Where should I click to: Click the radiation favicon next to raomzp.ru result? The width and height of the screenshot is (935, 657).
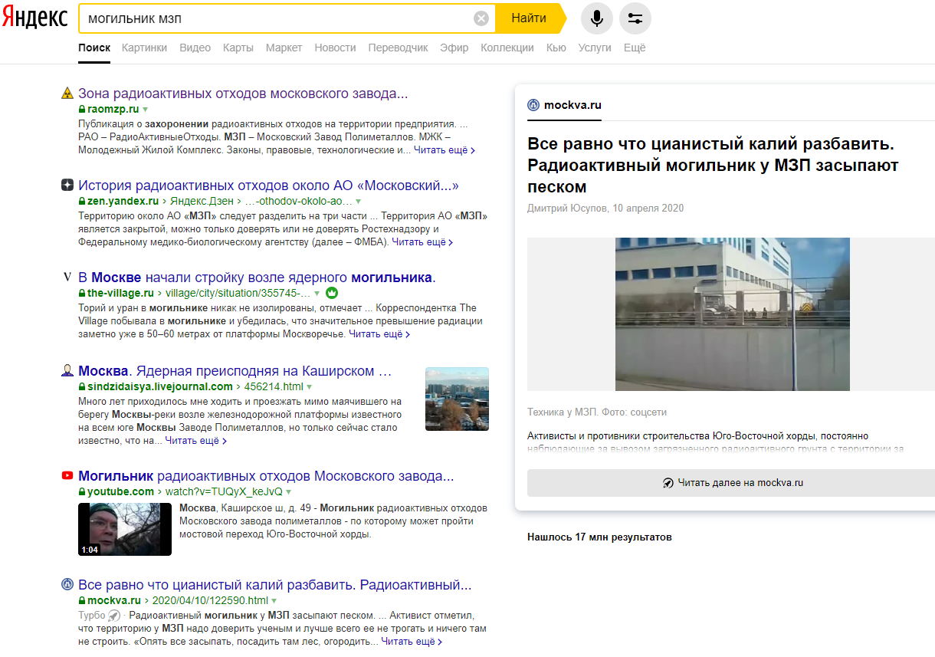tap(67, 94)
